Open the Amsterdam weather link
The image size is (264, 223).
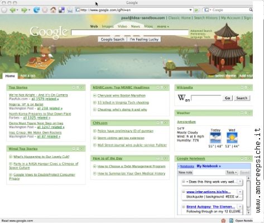point(186,122)
